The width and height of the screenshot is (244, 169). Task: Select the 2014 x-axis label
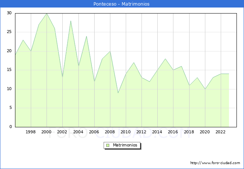(157, 132)
